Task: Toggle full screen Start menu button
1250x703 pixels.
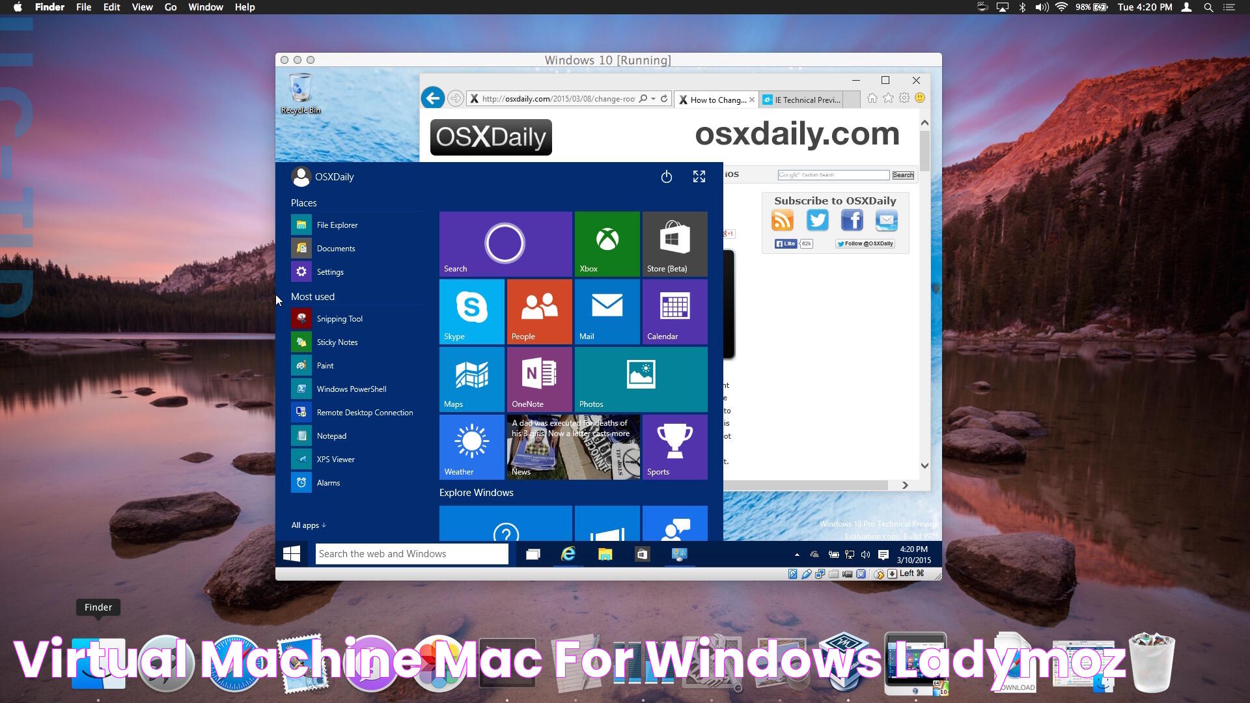Action: (699, 177)
